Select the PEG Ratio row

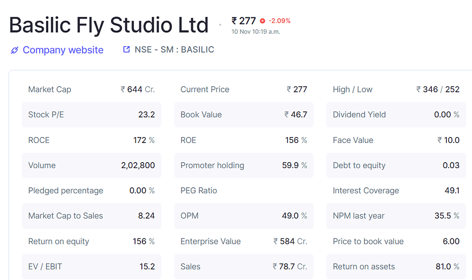coord(244,190)
